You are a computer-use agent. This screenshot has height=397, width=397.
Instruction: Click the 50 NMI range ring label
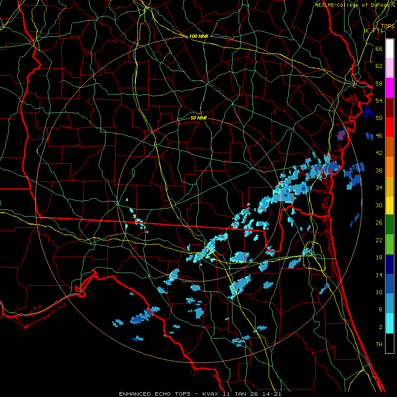pos(198,118)
